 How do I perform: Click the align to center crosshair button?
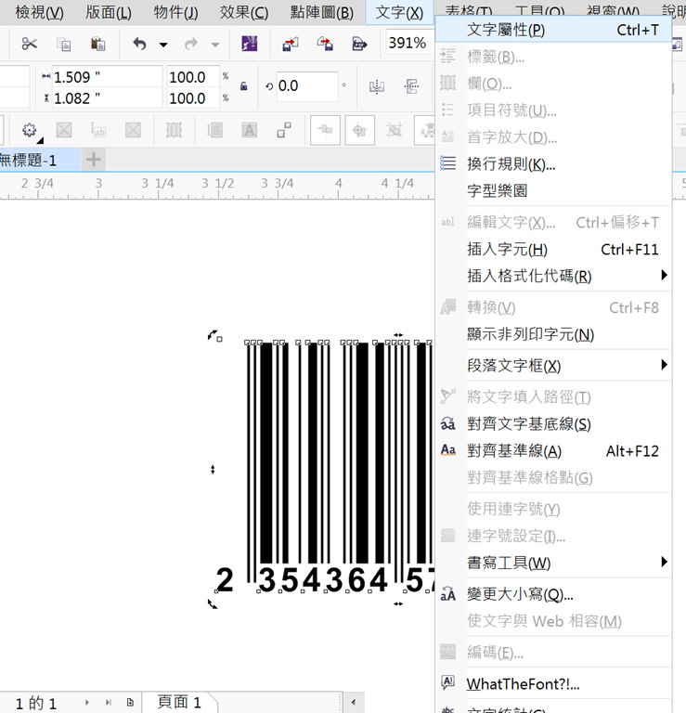(359, 131)
